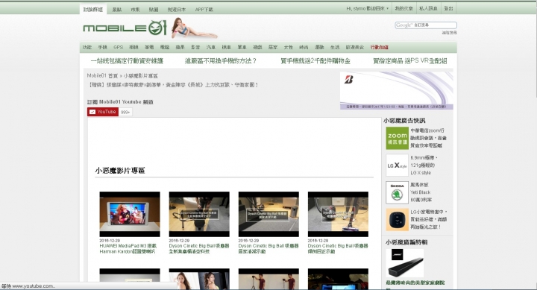This screenshot has width=537, height=290.
Task: Open the LG X style ad icon
Action: (x=398, y=166)
